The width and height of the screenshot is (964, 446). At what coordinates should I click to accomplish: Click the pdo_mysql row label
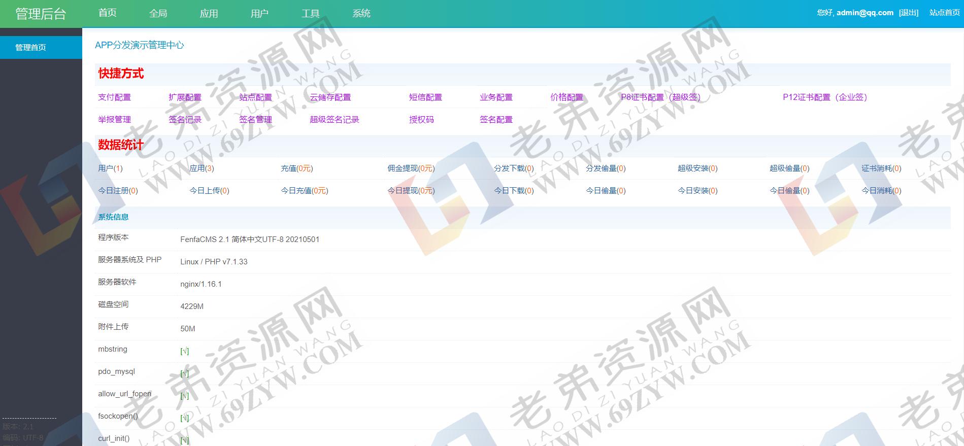[x=117, y=371]
